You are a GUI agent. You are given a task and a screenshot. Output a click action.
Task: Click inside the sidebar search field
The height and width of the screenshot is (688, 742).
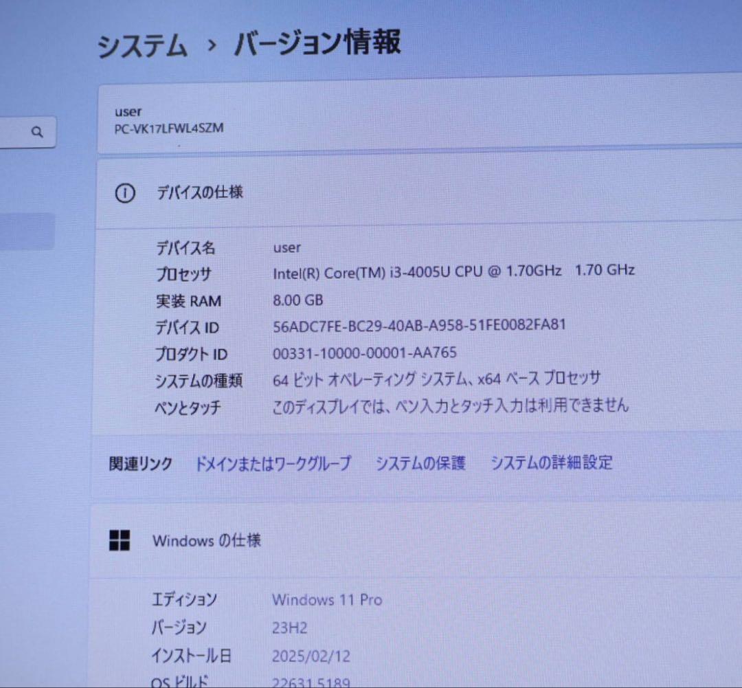pos(27,132)
